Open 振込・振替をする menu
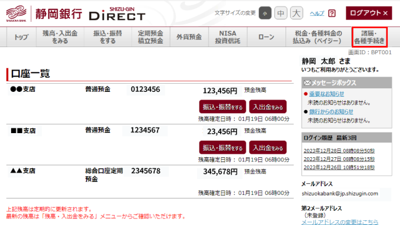This screenshot has width=400, height=225. [x=108, y=37]
